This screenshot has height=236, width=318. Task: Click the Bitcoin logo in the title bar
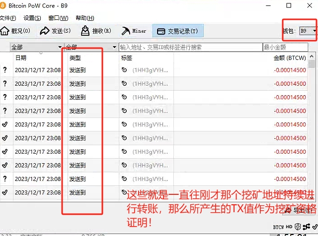[2, 5]
